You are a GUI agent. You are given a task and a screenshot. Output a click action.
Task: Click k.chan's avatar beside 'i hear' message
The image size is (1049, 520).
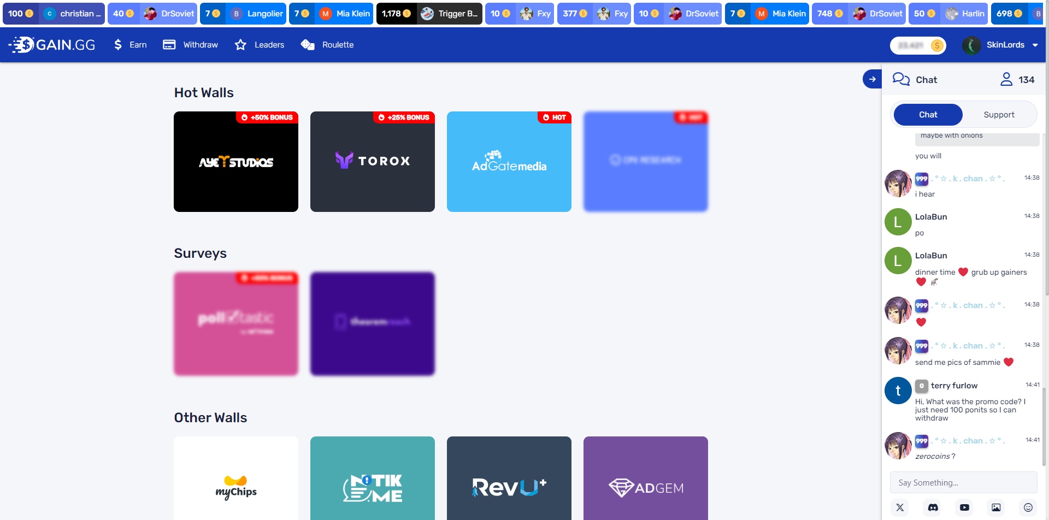pos(898,183)
